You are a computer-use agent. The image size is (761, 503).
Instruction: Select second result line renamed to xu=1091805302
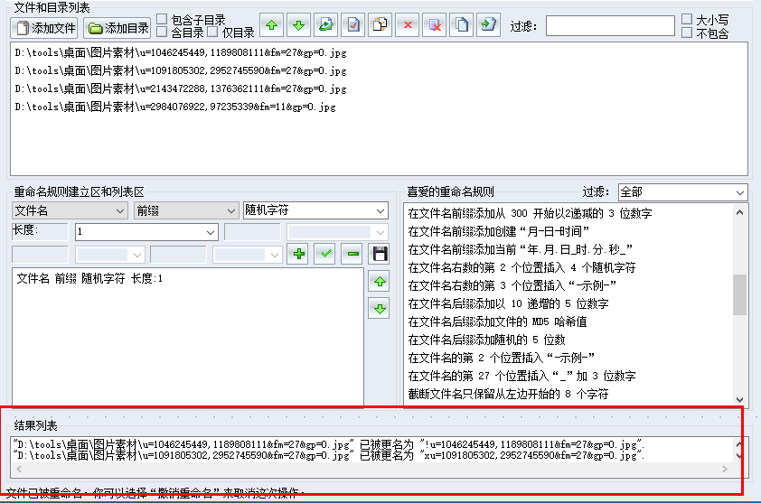coord(329,455)
